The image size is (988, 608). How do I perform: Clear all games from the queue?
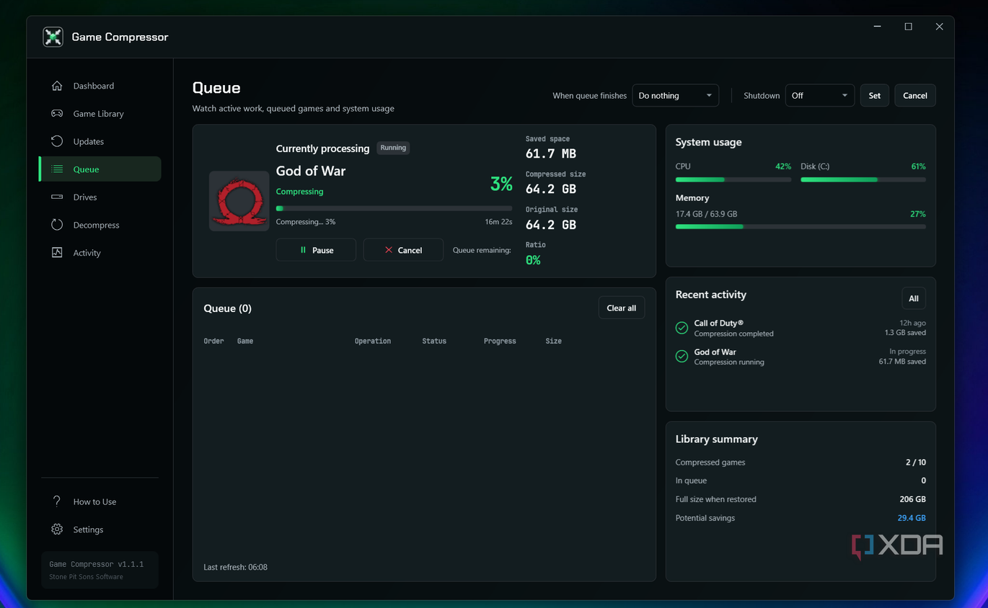click(622, 308)
